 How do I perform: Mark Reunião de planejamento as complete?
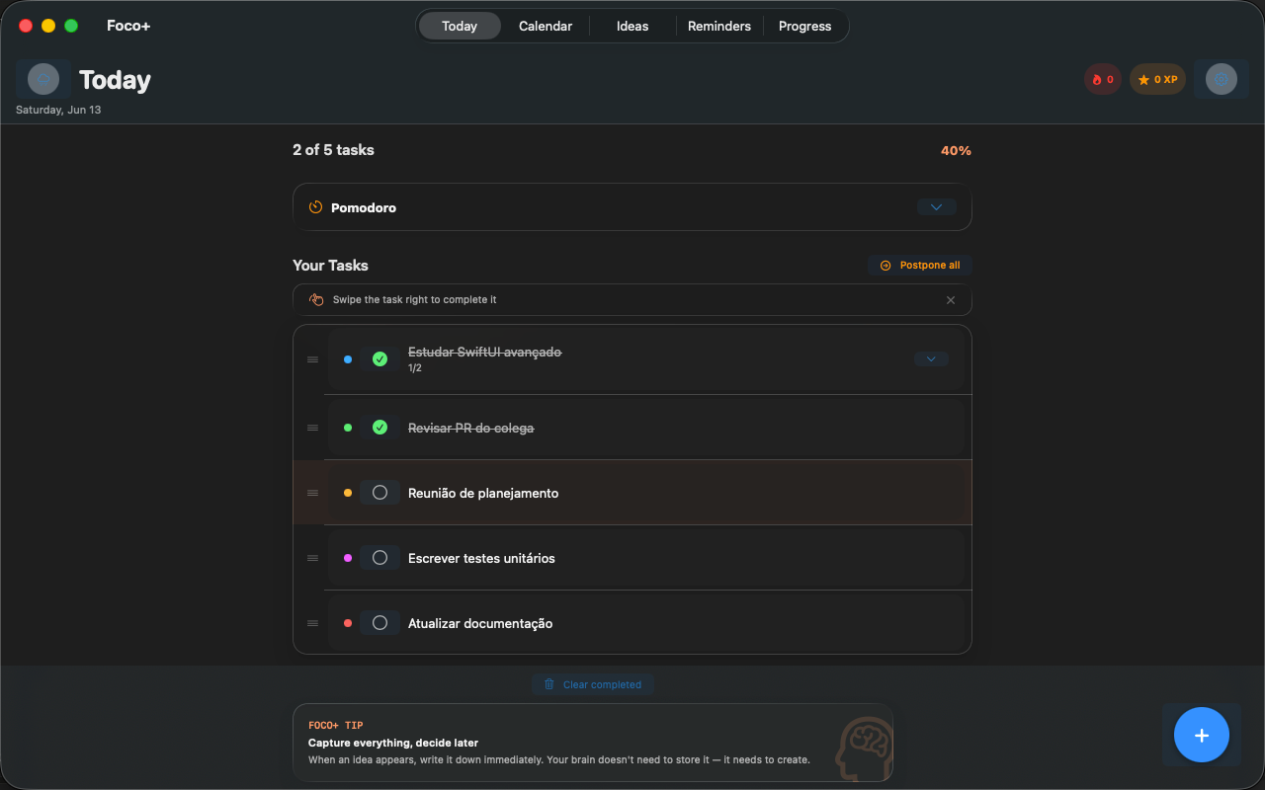coord(379,493)
